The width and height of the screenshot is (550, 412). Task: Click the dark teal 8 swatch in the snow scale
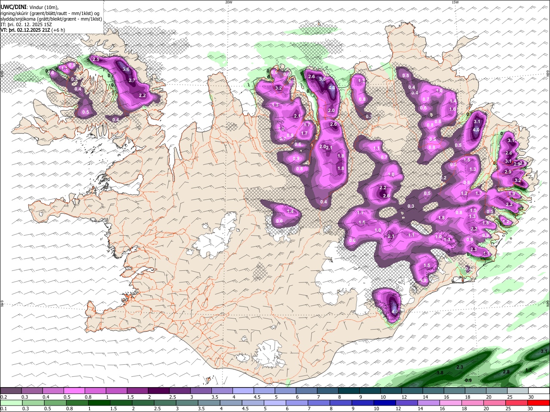point(348,391)
